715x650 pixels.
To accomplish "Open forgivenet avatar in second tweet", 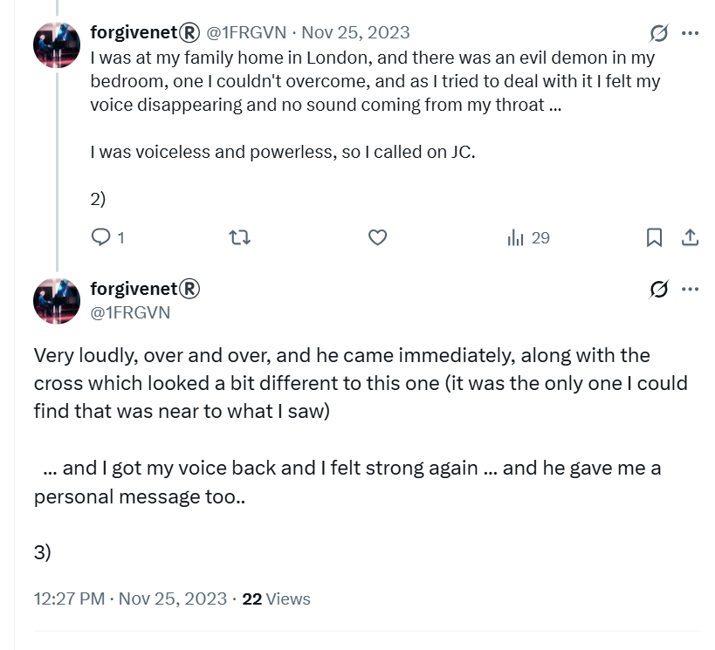I will (x=57, y=301).
